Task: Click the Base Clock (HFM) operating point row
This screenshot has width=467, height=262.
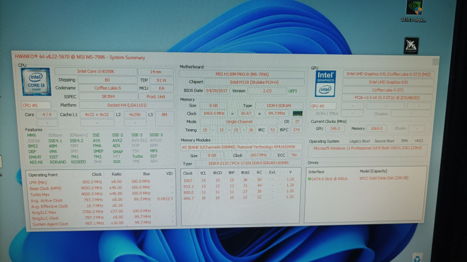Action: 100,187
